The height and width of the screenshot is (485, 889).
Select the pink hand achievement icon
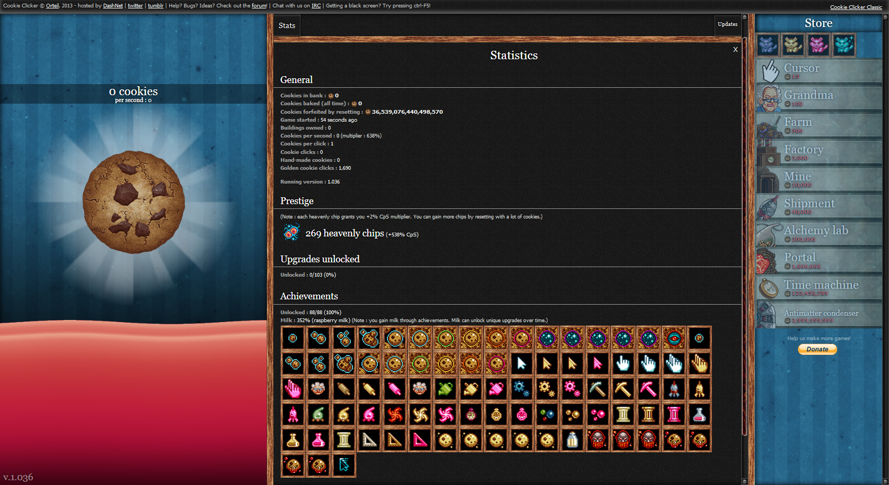[293, 389]
